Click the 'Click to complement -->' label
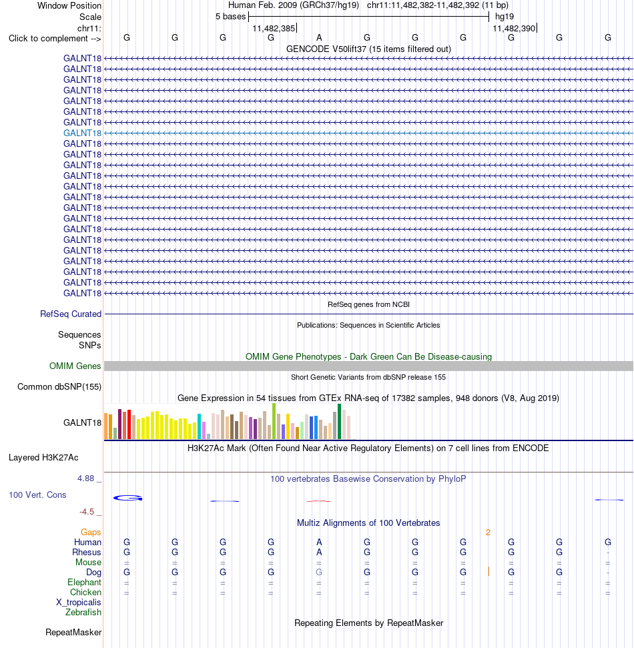The height and width of the screenshot is (648, 634). point(55,39)
